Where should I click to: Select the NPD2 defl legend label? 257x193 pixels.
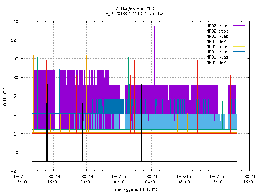(217, 41)
